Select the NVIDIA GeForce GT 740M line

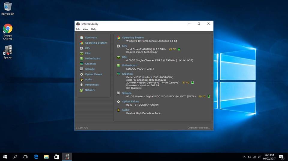coord(153,83)
